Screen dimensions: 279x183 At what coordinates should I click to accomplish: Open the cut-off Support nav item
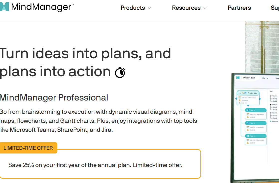pos(275,8)
